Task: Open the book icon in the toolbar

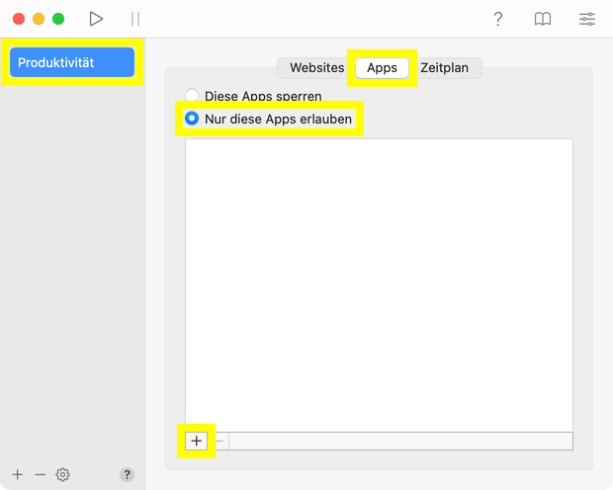Action: coord(543,19)
